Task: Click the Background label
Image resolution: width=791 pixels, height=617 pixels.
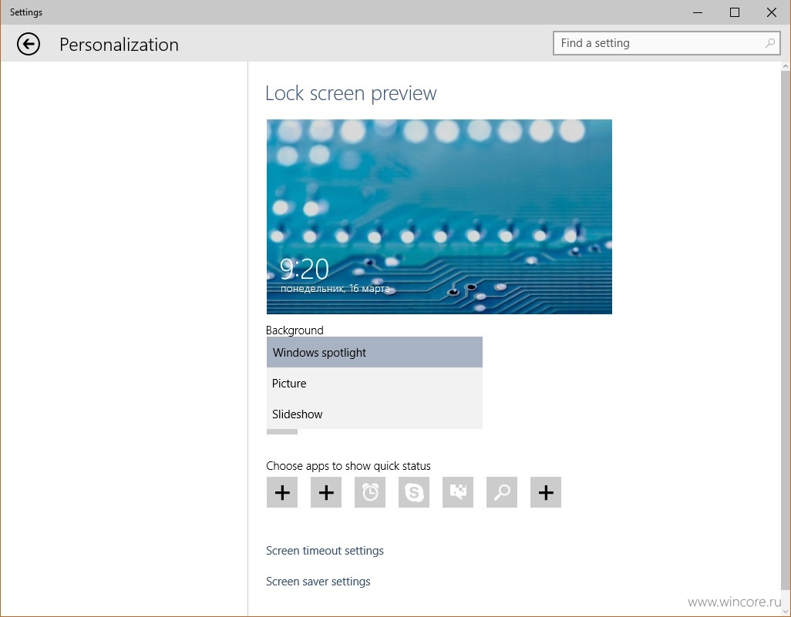Action: pyautogui.click(x=295, y=330)
